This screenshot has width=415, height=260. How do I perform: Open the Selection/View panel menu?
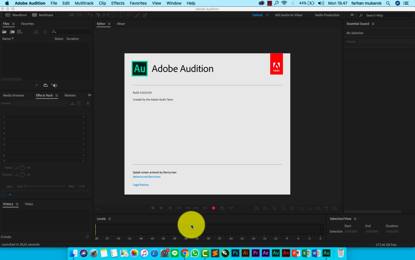tap(355, 219)
